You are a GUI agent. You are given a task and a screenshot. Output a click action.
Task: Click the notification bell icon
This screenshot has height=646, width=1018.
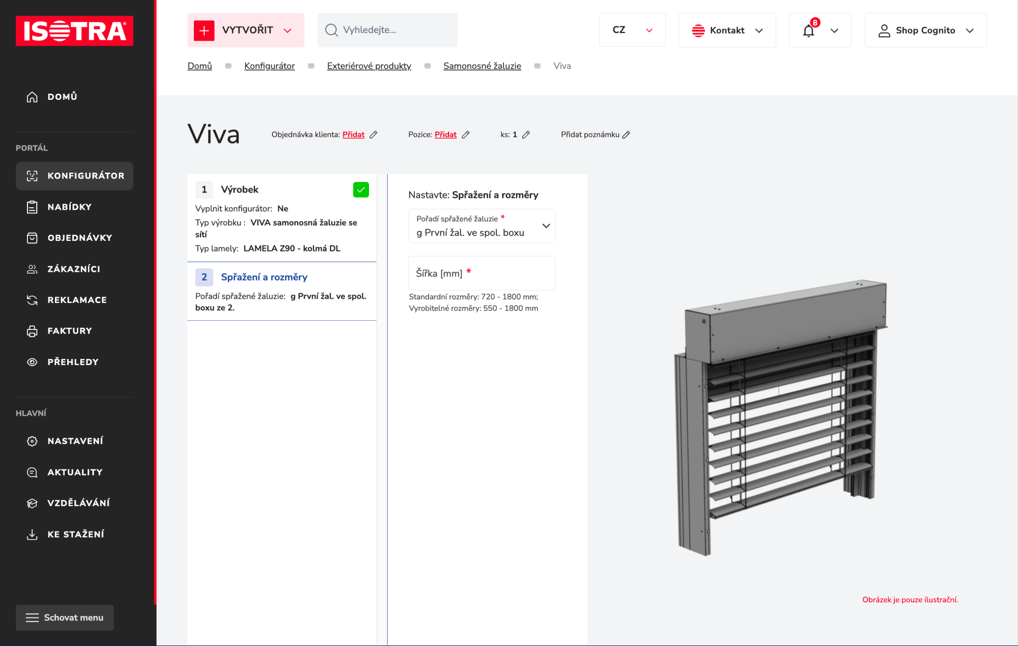[808, 31]
